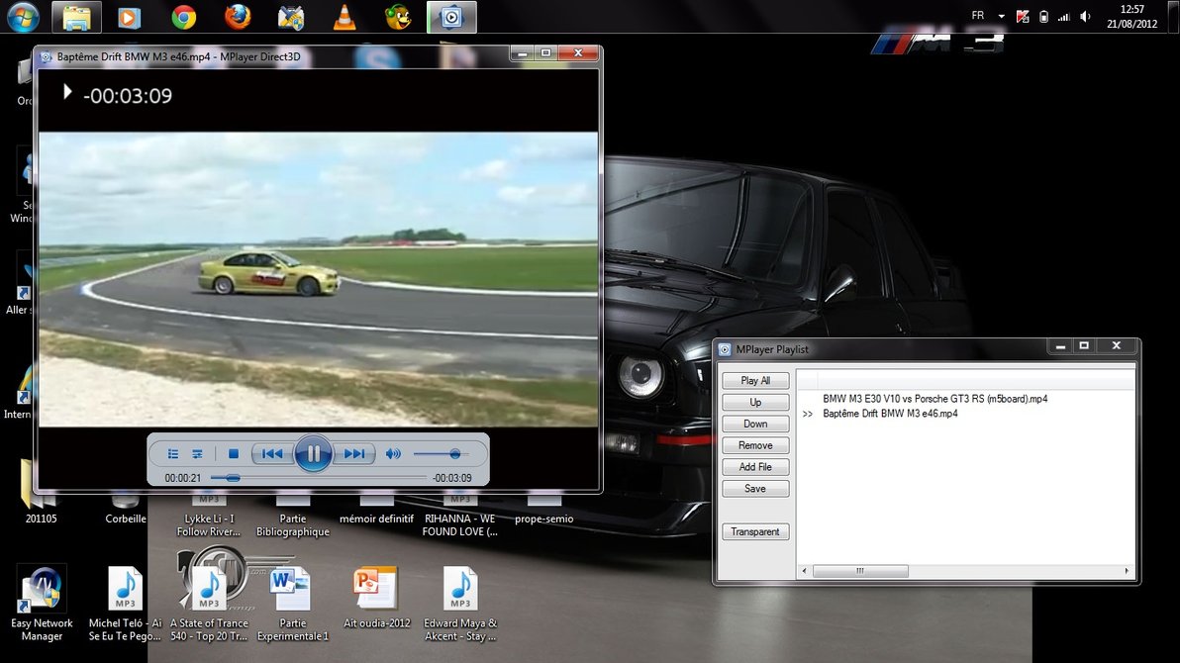Open the playlist icon in player controls
The image size is (1180, 663).
point(173,454)
